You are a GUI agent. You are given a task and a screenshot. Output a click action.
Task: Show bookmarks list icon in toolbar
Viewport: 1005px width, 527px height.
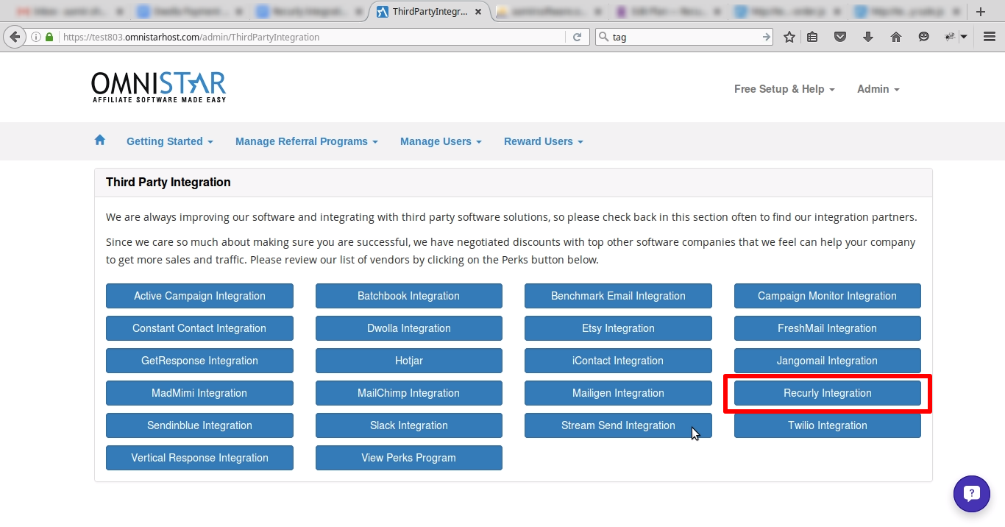[812, 37]
